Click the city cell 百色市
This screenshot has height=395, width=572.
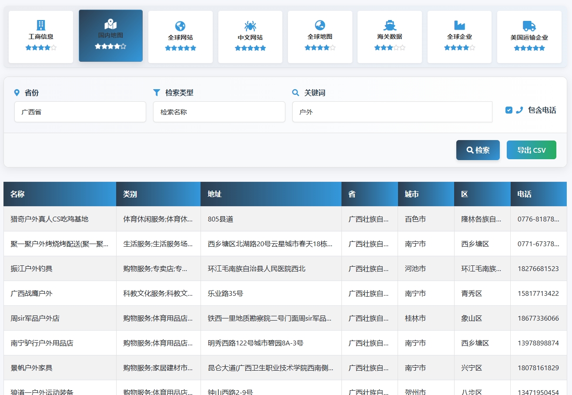point(426,219)
